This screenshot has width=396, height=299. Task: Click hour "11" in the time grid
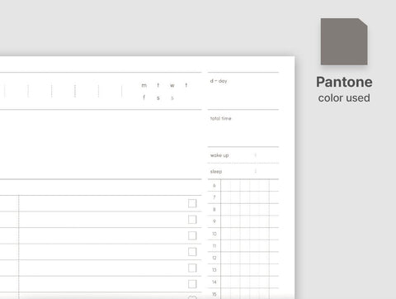pos(214,246)
